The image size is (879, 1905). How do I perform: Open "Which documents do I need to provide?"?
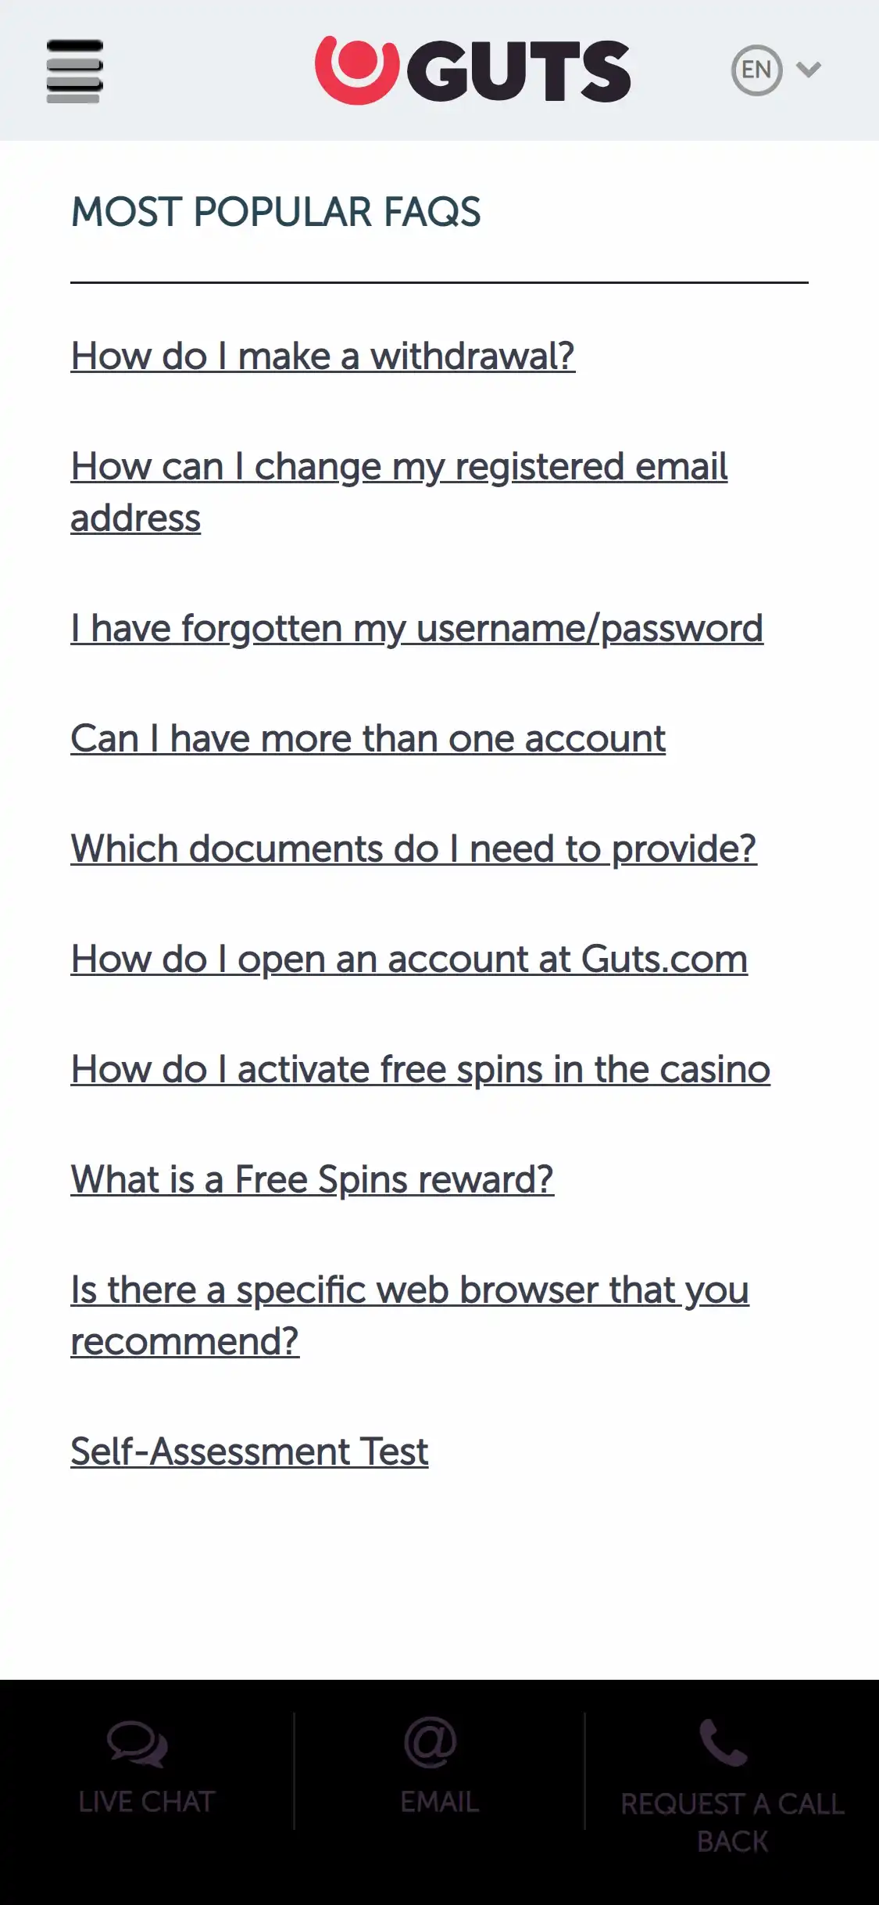pyautogui.click(x=413, y=849)
